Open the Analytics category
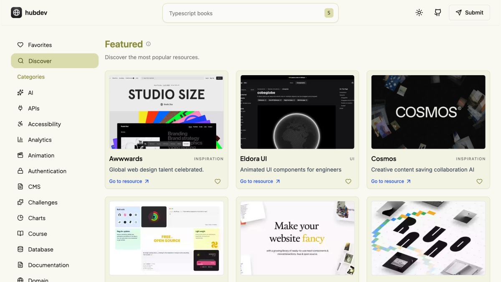This screenshot has height=282, width=501. [55, 140]
